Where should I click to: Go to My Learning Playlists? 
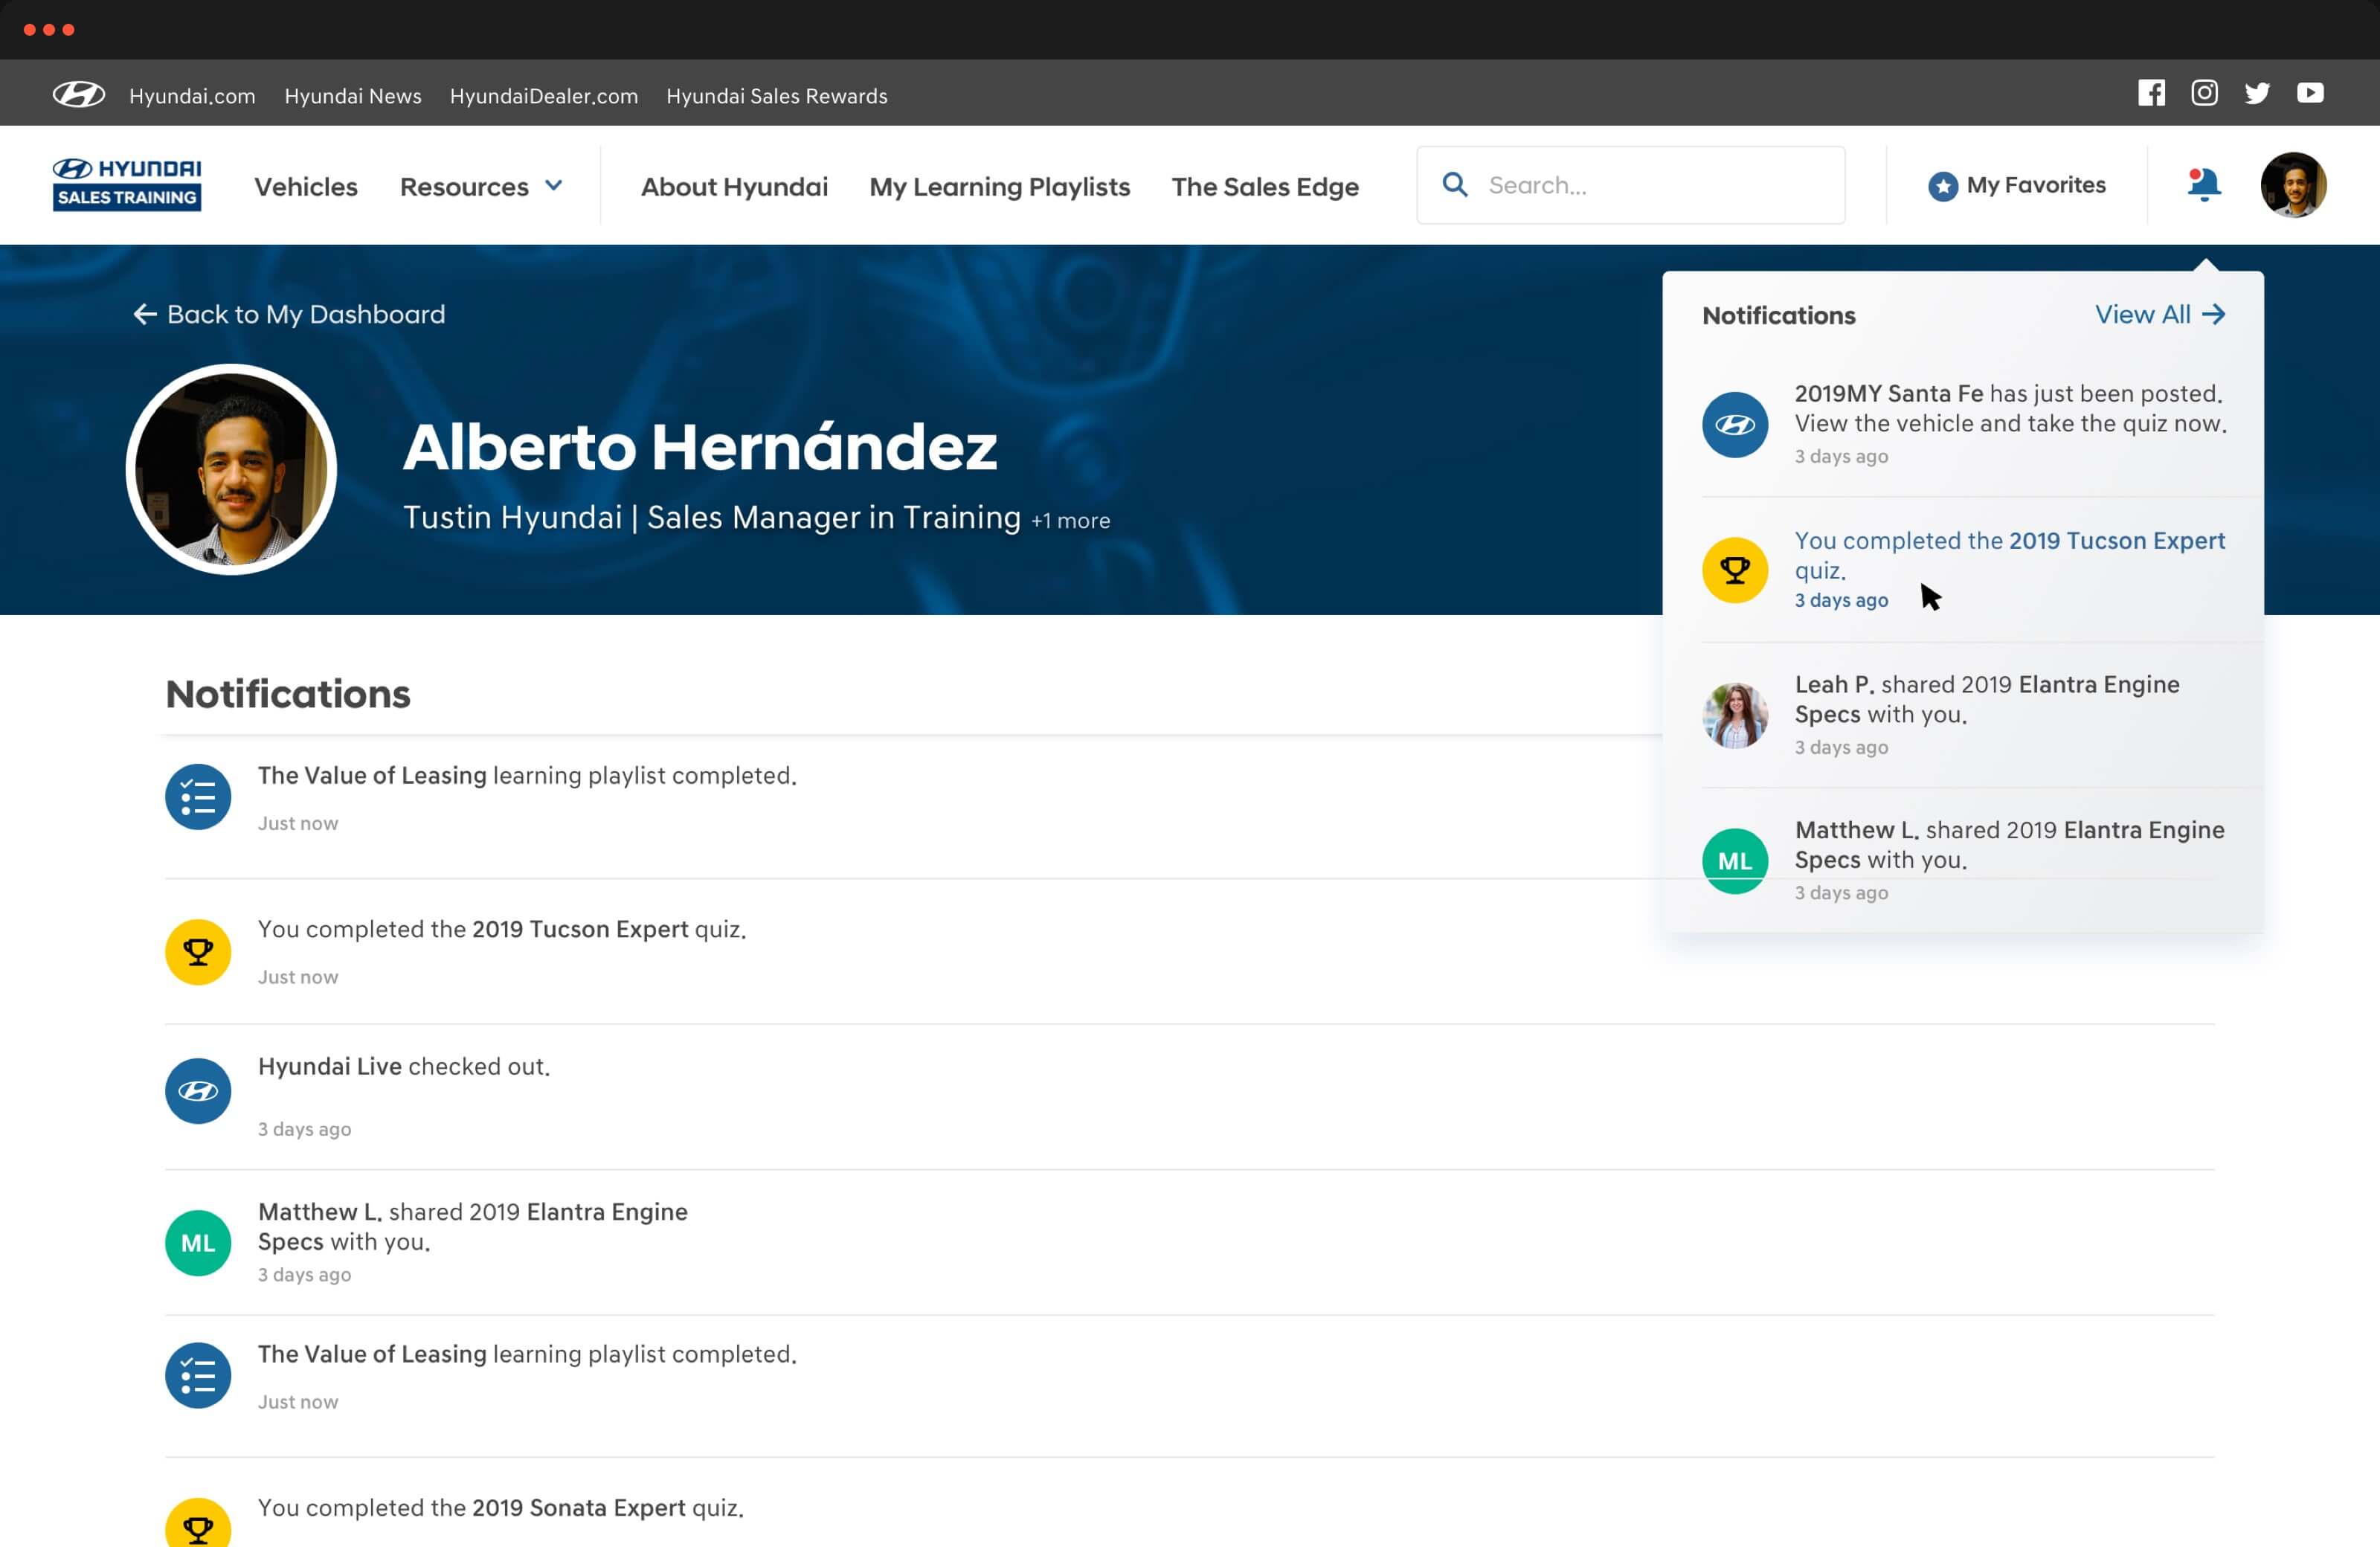1000,187
